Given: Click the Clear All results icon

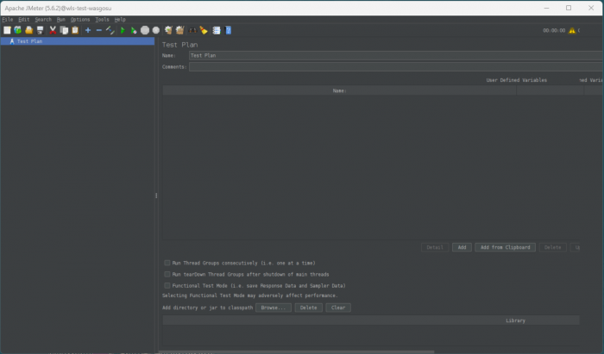Looking at the screenshot, I should [179, 30].
